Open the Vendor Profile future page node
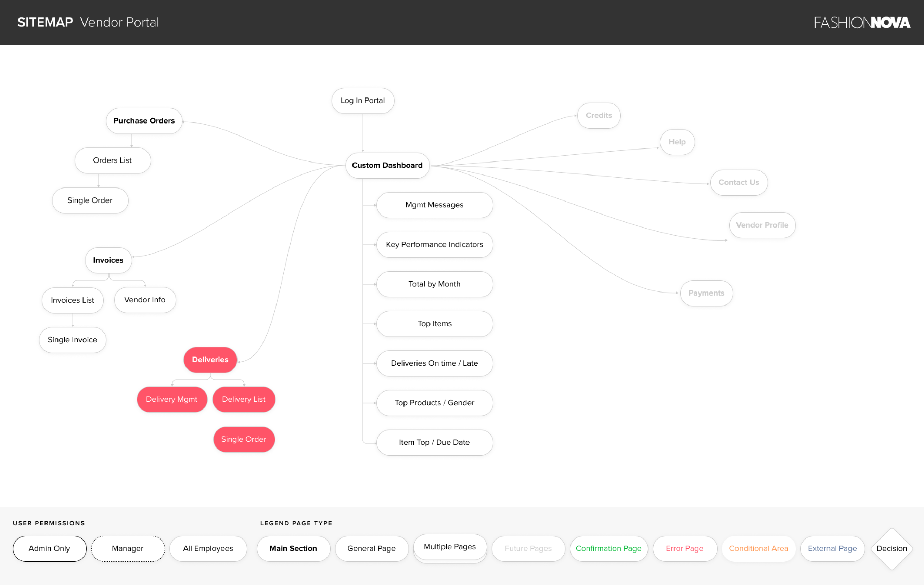The height and width of the screenshot is (585, 924). 762,225
